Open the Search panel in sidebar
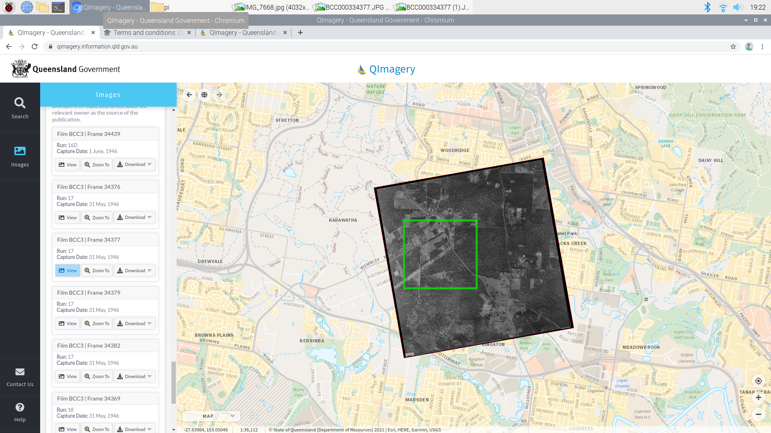The width and height of the screenshot is (771, 433). click(20, 108)
